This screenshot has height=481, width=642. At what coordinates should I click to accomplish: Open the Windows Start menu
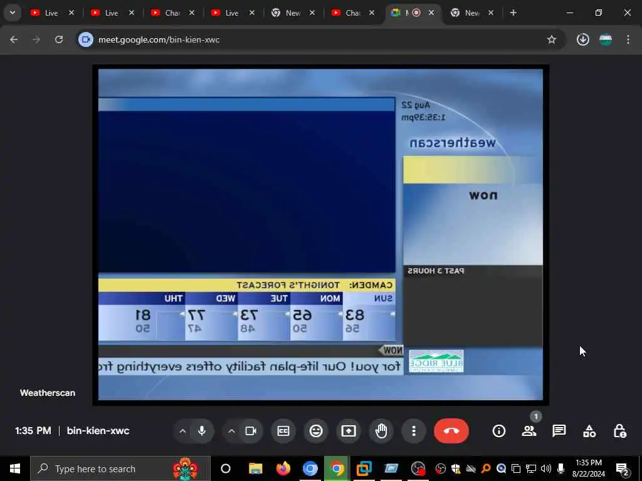coord(15,468)
